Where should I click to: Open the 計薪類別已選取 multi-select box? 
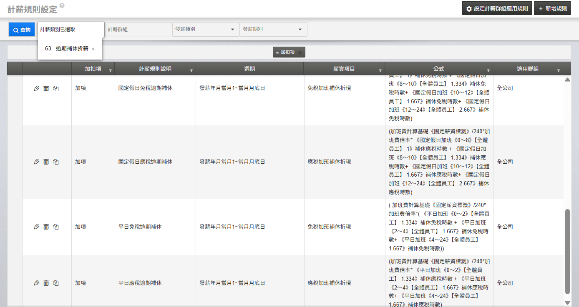tap(70, 30)
